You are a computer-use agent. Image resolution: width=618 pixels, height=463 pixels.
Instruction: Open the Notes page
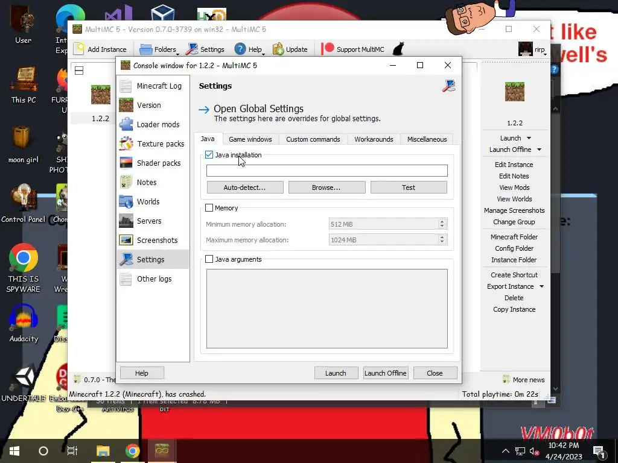[x=153, y=182]
